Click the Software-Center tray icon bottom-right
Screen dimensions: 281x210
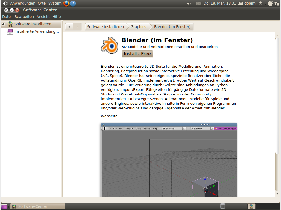pos(251,206)
